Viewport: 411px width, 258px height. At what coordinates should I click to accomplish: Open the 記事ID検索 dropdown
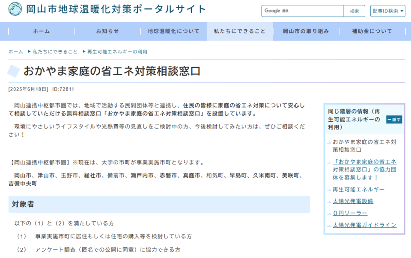click(387, 11)
